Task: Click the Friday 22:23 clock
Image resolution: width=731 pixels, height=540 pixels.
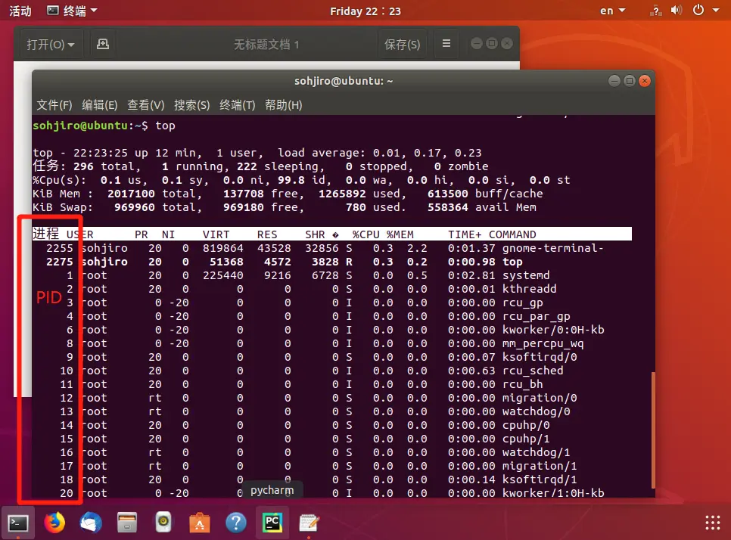Action: (x=365, y=11)
